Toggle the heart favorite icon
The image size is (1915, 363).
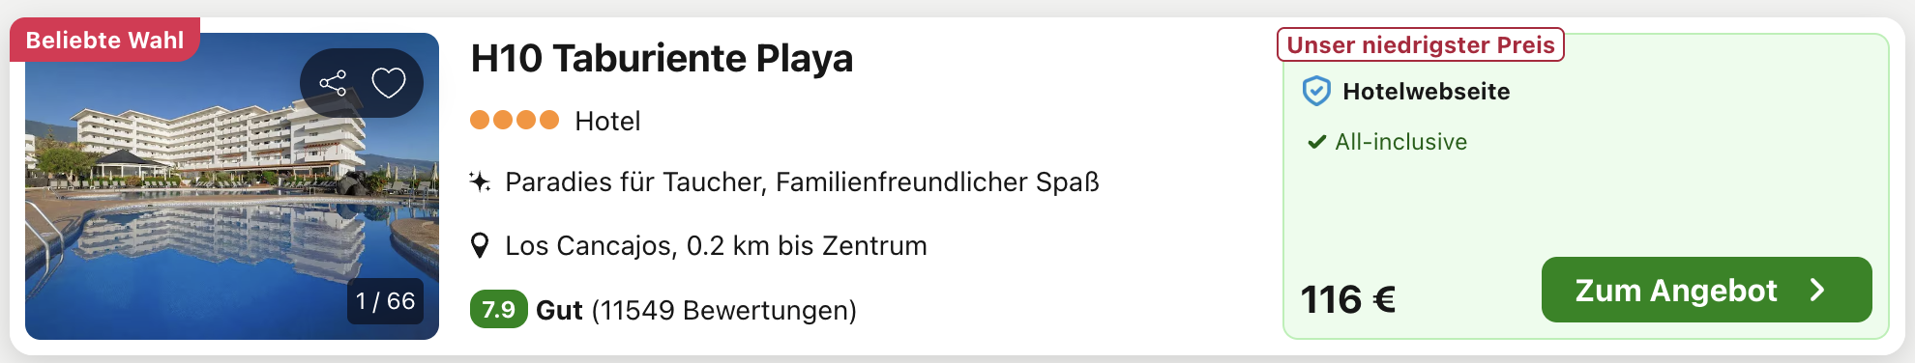(x=389, y=83)
